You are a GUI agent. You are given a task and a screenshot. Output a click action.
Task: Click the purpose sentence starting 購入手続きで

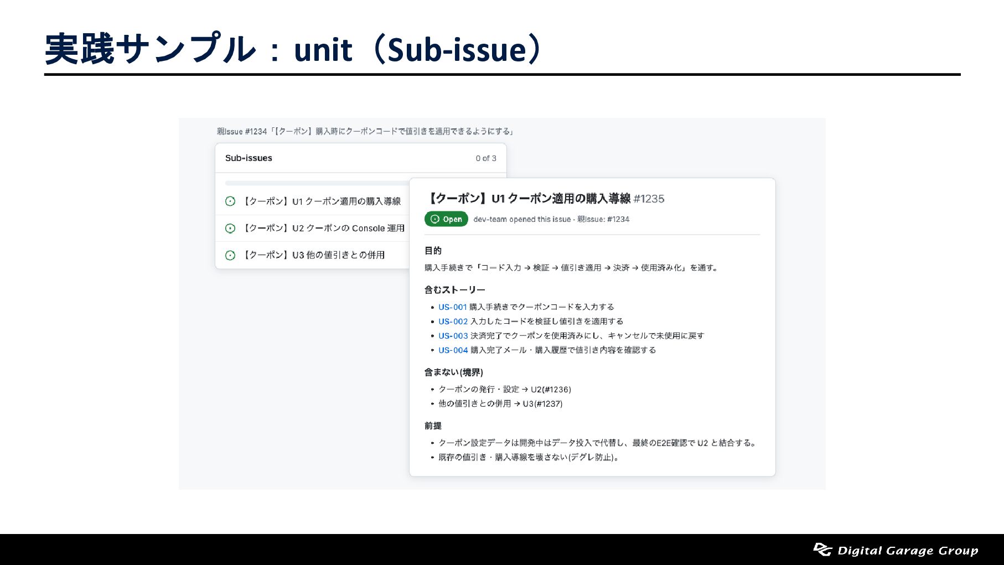[x=572, y=268]
